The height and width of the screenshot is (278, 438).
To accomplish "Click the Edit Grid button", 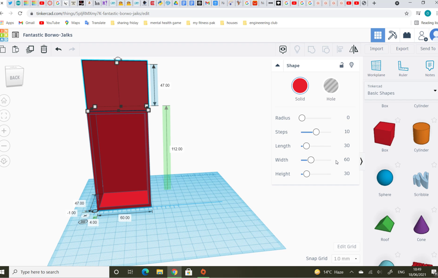I will pyautogui.click(x=346, y=247).
